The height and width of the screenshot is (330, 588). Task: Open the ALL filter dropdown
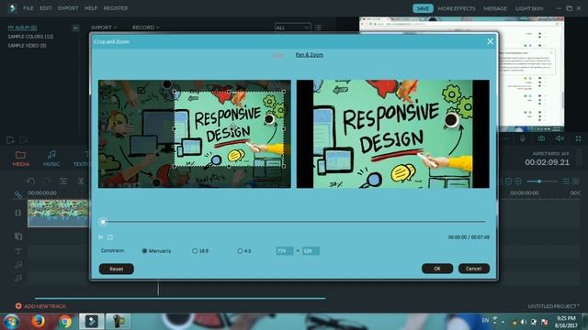[292, 27]
